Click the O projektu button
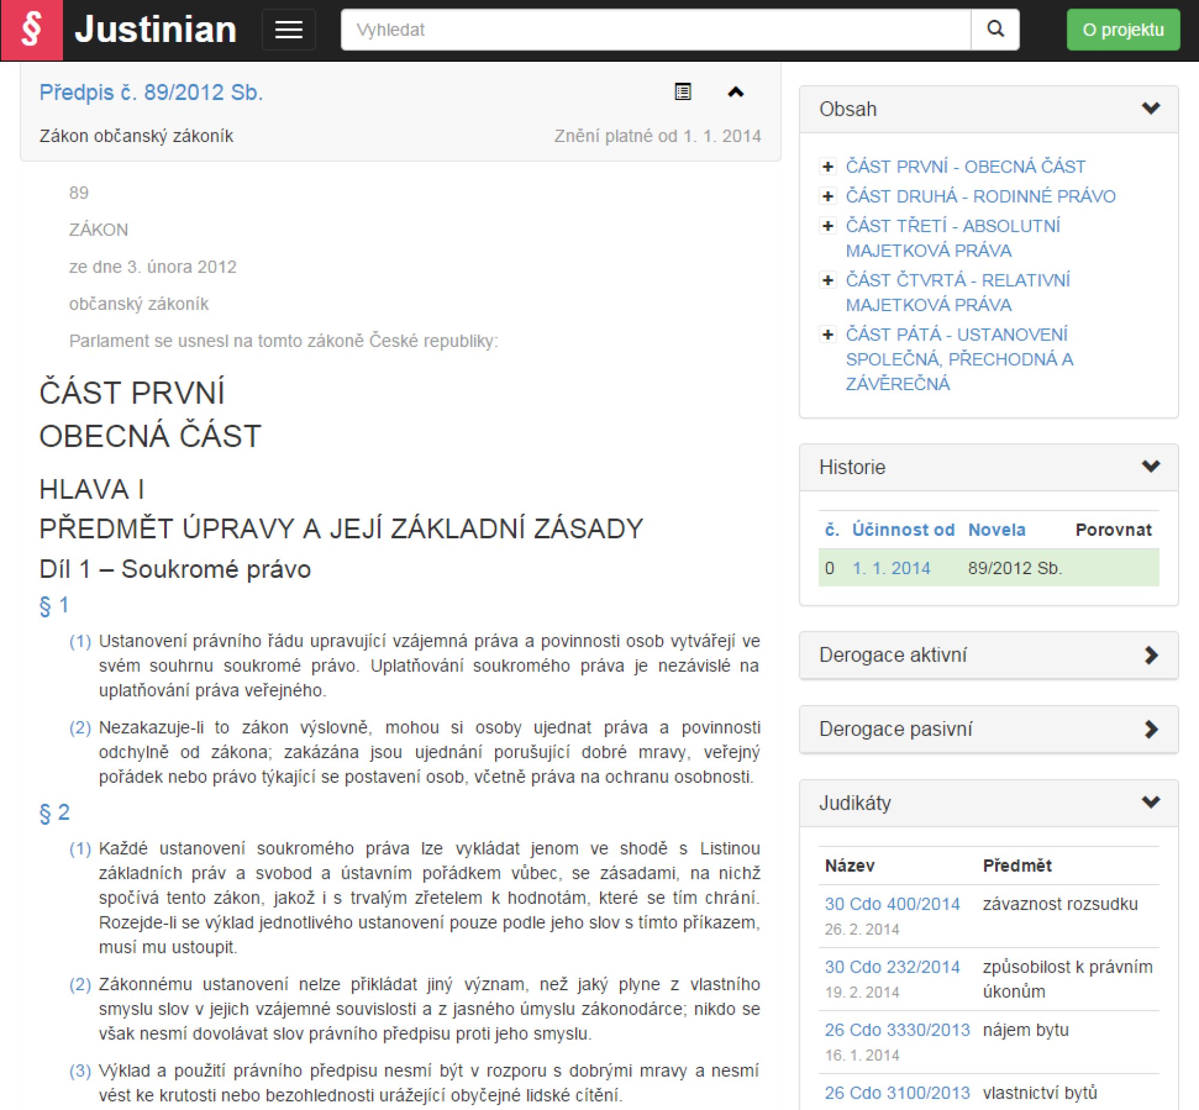 pyautogui.click(x=1123, y=30)
